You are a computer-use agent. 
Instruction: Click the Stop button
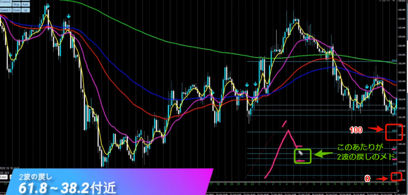point(16,4)
